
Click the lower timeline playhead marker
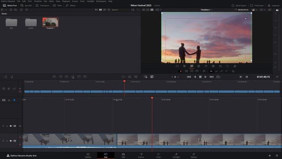[x=152, y=98]
